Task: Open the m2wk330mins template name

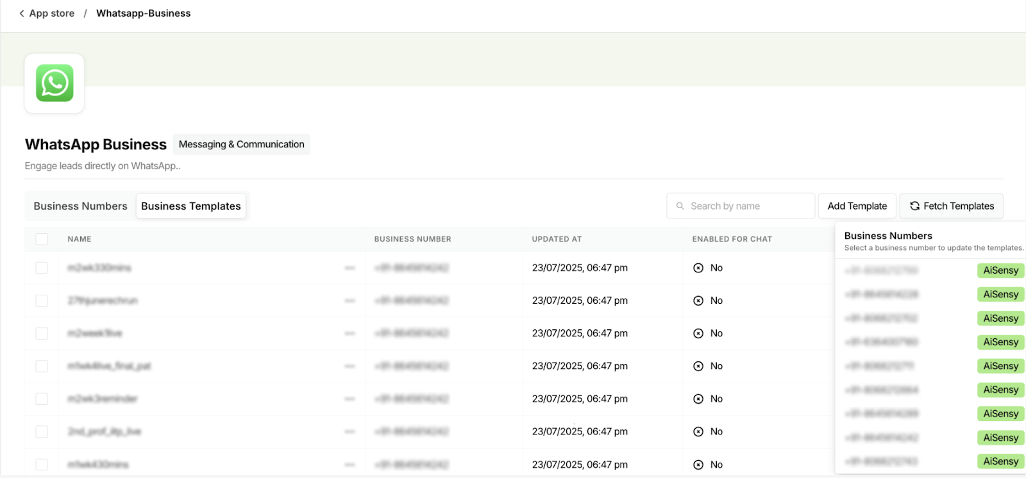Action: click(99, 268)
